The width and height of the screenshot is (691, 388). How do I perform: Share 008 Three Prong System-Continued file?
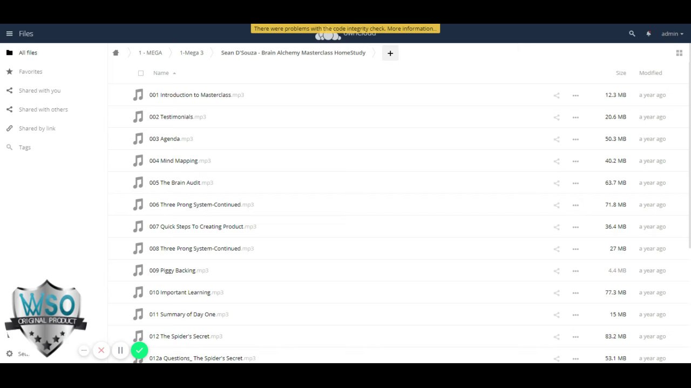tap(557, 249)
